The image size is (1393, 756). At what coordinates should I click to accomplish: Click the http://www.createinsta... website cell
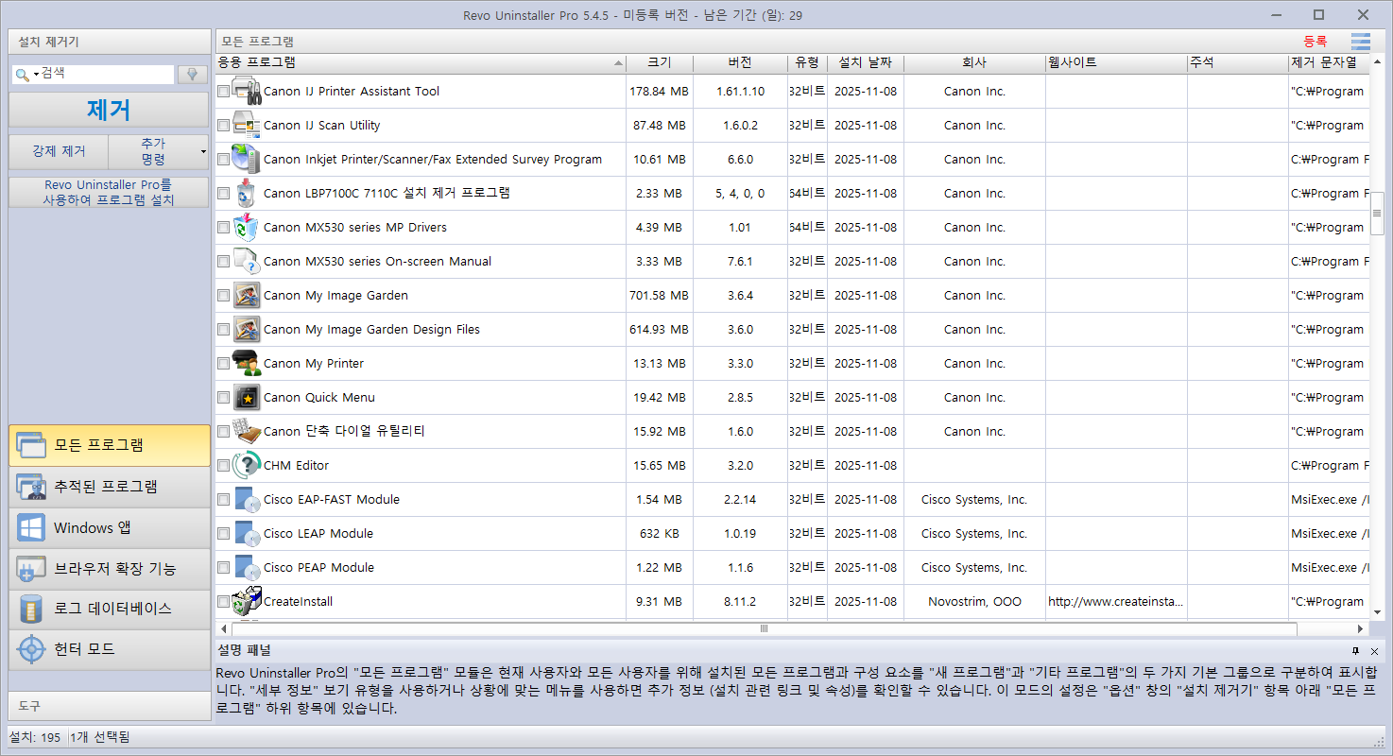pyautogui.click(x=1116, y=602)
